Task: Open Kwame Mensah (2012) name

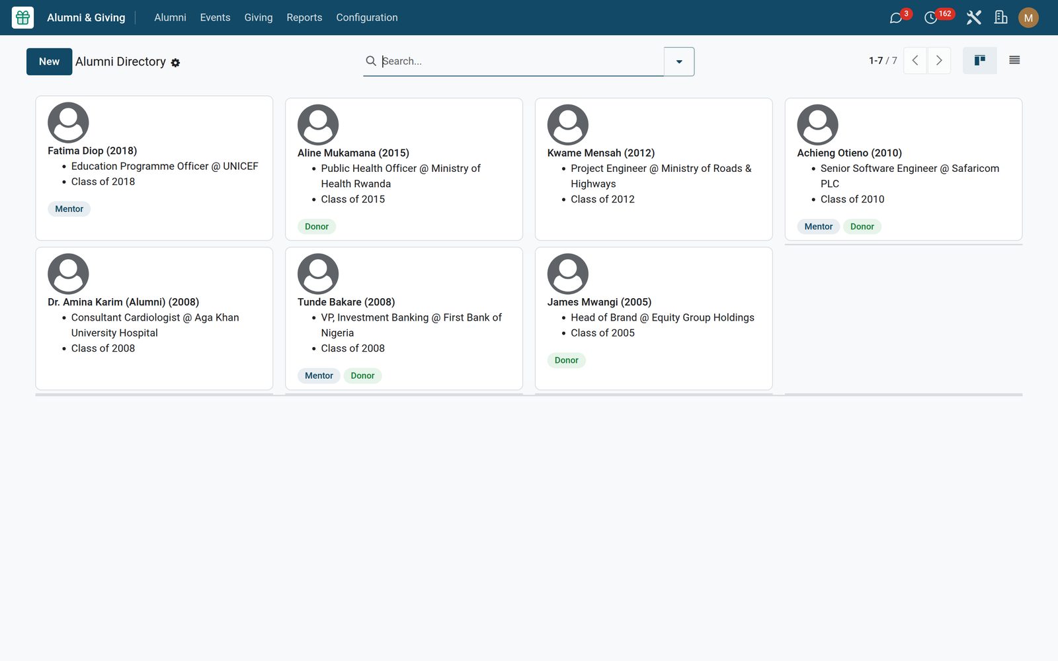Action: 601,153
